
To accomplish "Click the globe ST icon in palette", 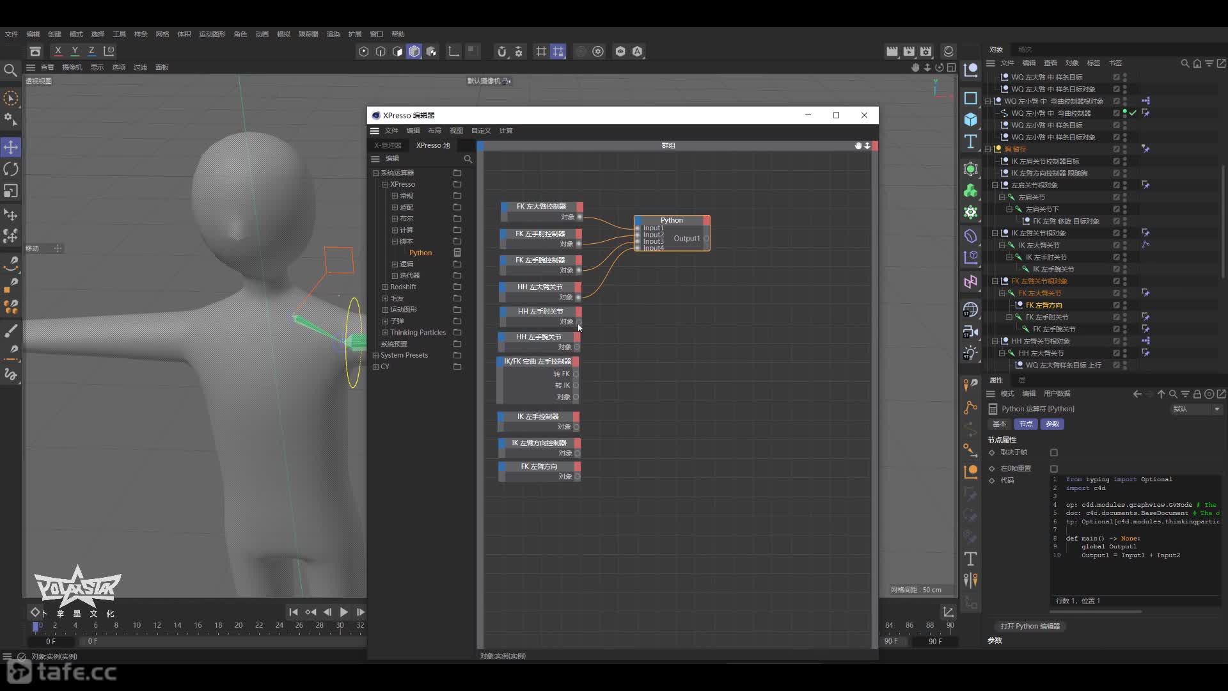I will tap(971, 310).
